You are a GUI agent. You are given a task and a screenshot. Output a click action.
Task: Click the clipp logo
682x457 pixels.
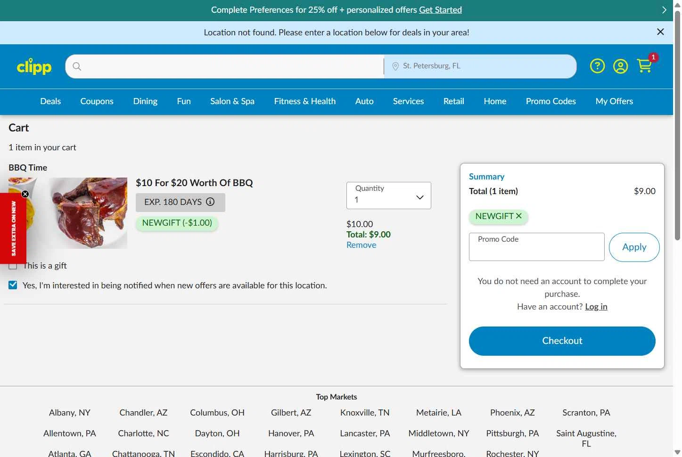tap(34, 66)
